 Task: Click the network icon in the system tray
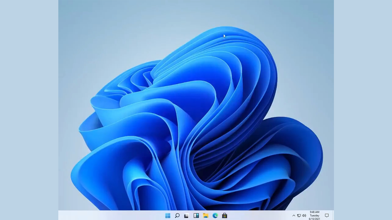(x=299, y=215)
